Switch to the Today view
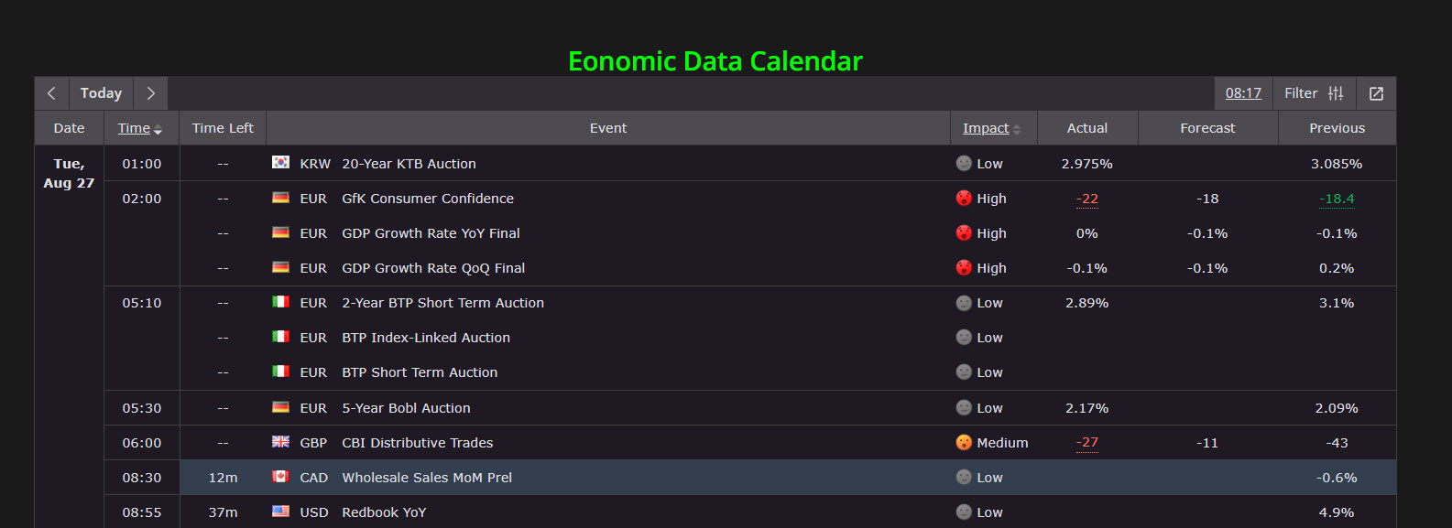Viewport: 1452px width, 528px height. pyautogui.click(x=101, y=92)
